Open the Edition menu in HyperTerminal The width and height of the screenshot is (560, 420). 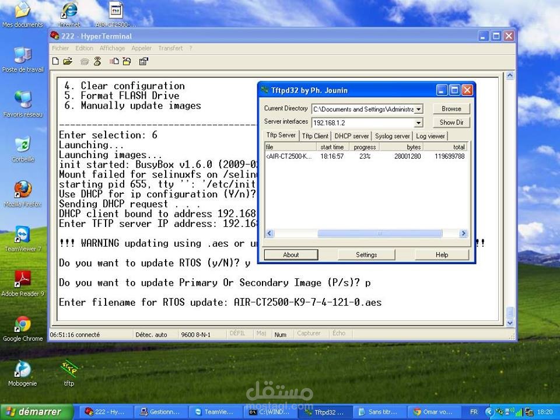click(x=84, y=48)
